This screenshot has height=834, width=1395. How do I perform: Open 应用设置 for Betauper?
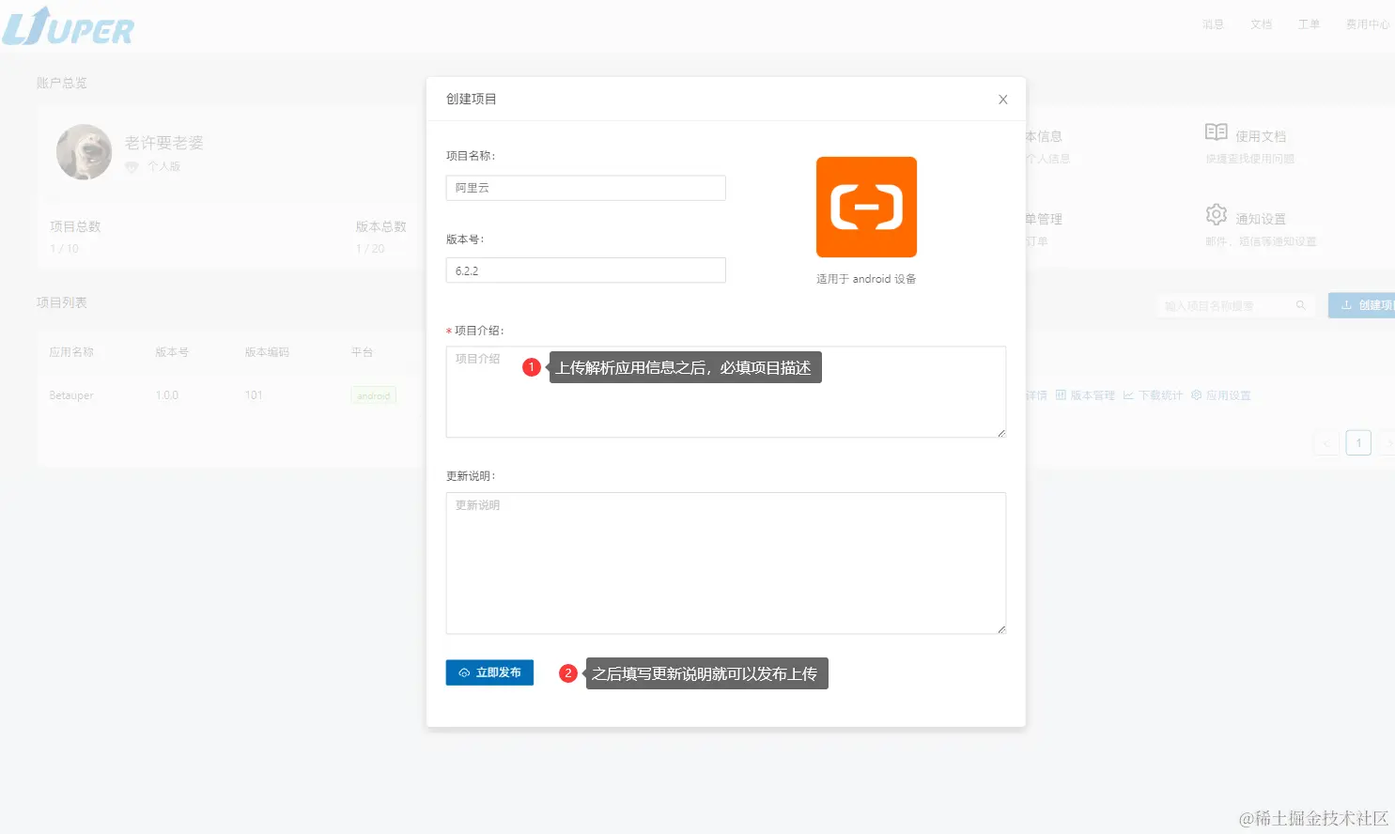1229,395
